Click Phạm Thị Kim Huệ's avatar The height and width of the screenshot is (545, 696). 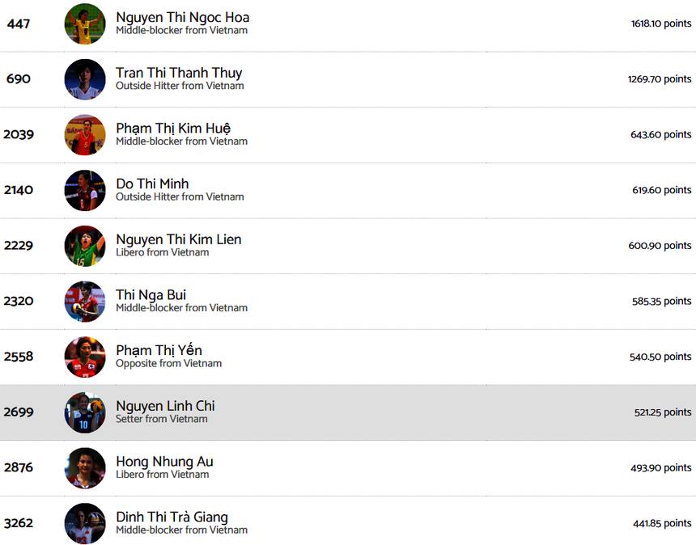(85, 135)
